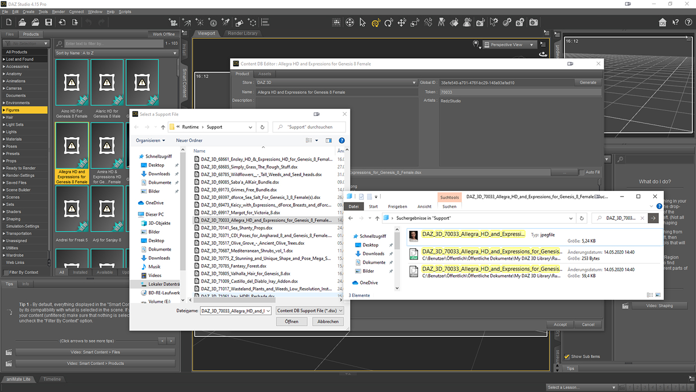This screenshot has width=696, height=392.
Task: Create a new camera with toolbar icon
Action: 173,22
